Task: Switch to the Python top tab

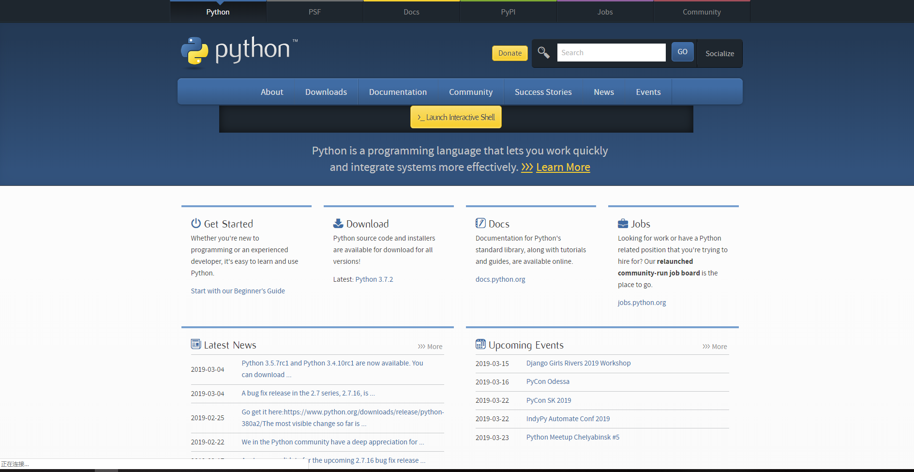Action: click(x=218, y=12)
